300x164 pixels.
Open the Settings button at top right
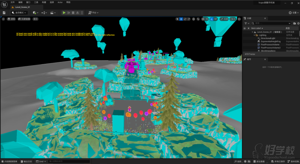coord(292,12)
